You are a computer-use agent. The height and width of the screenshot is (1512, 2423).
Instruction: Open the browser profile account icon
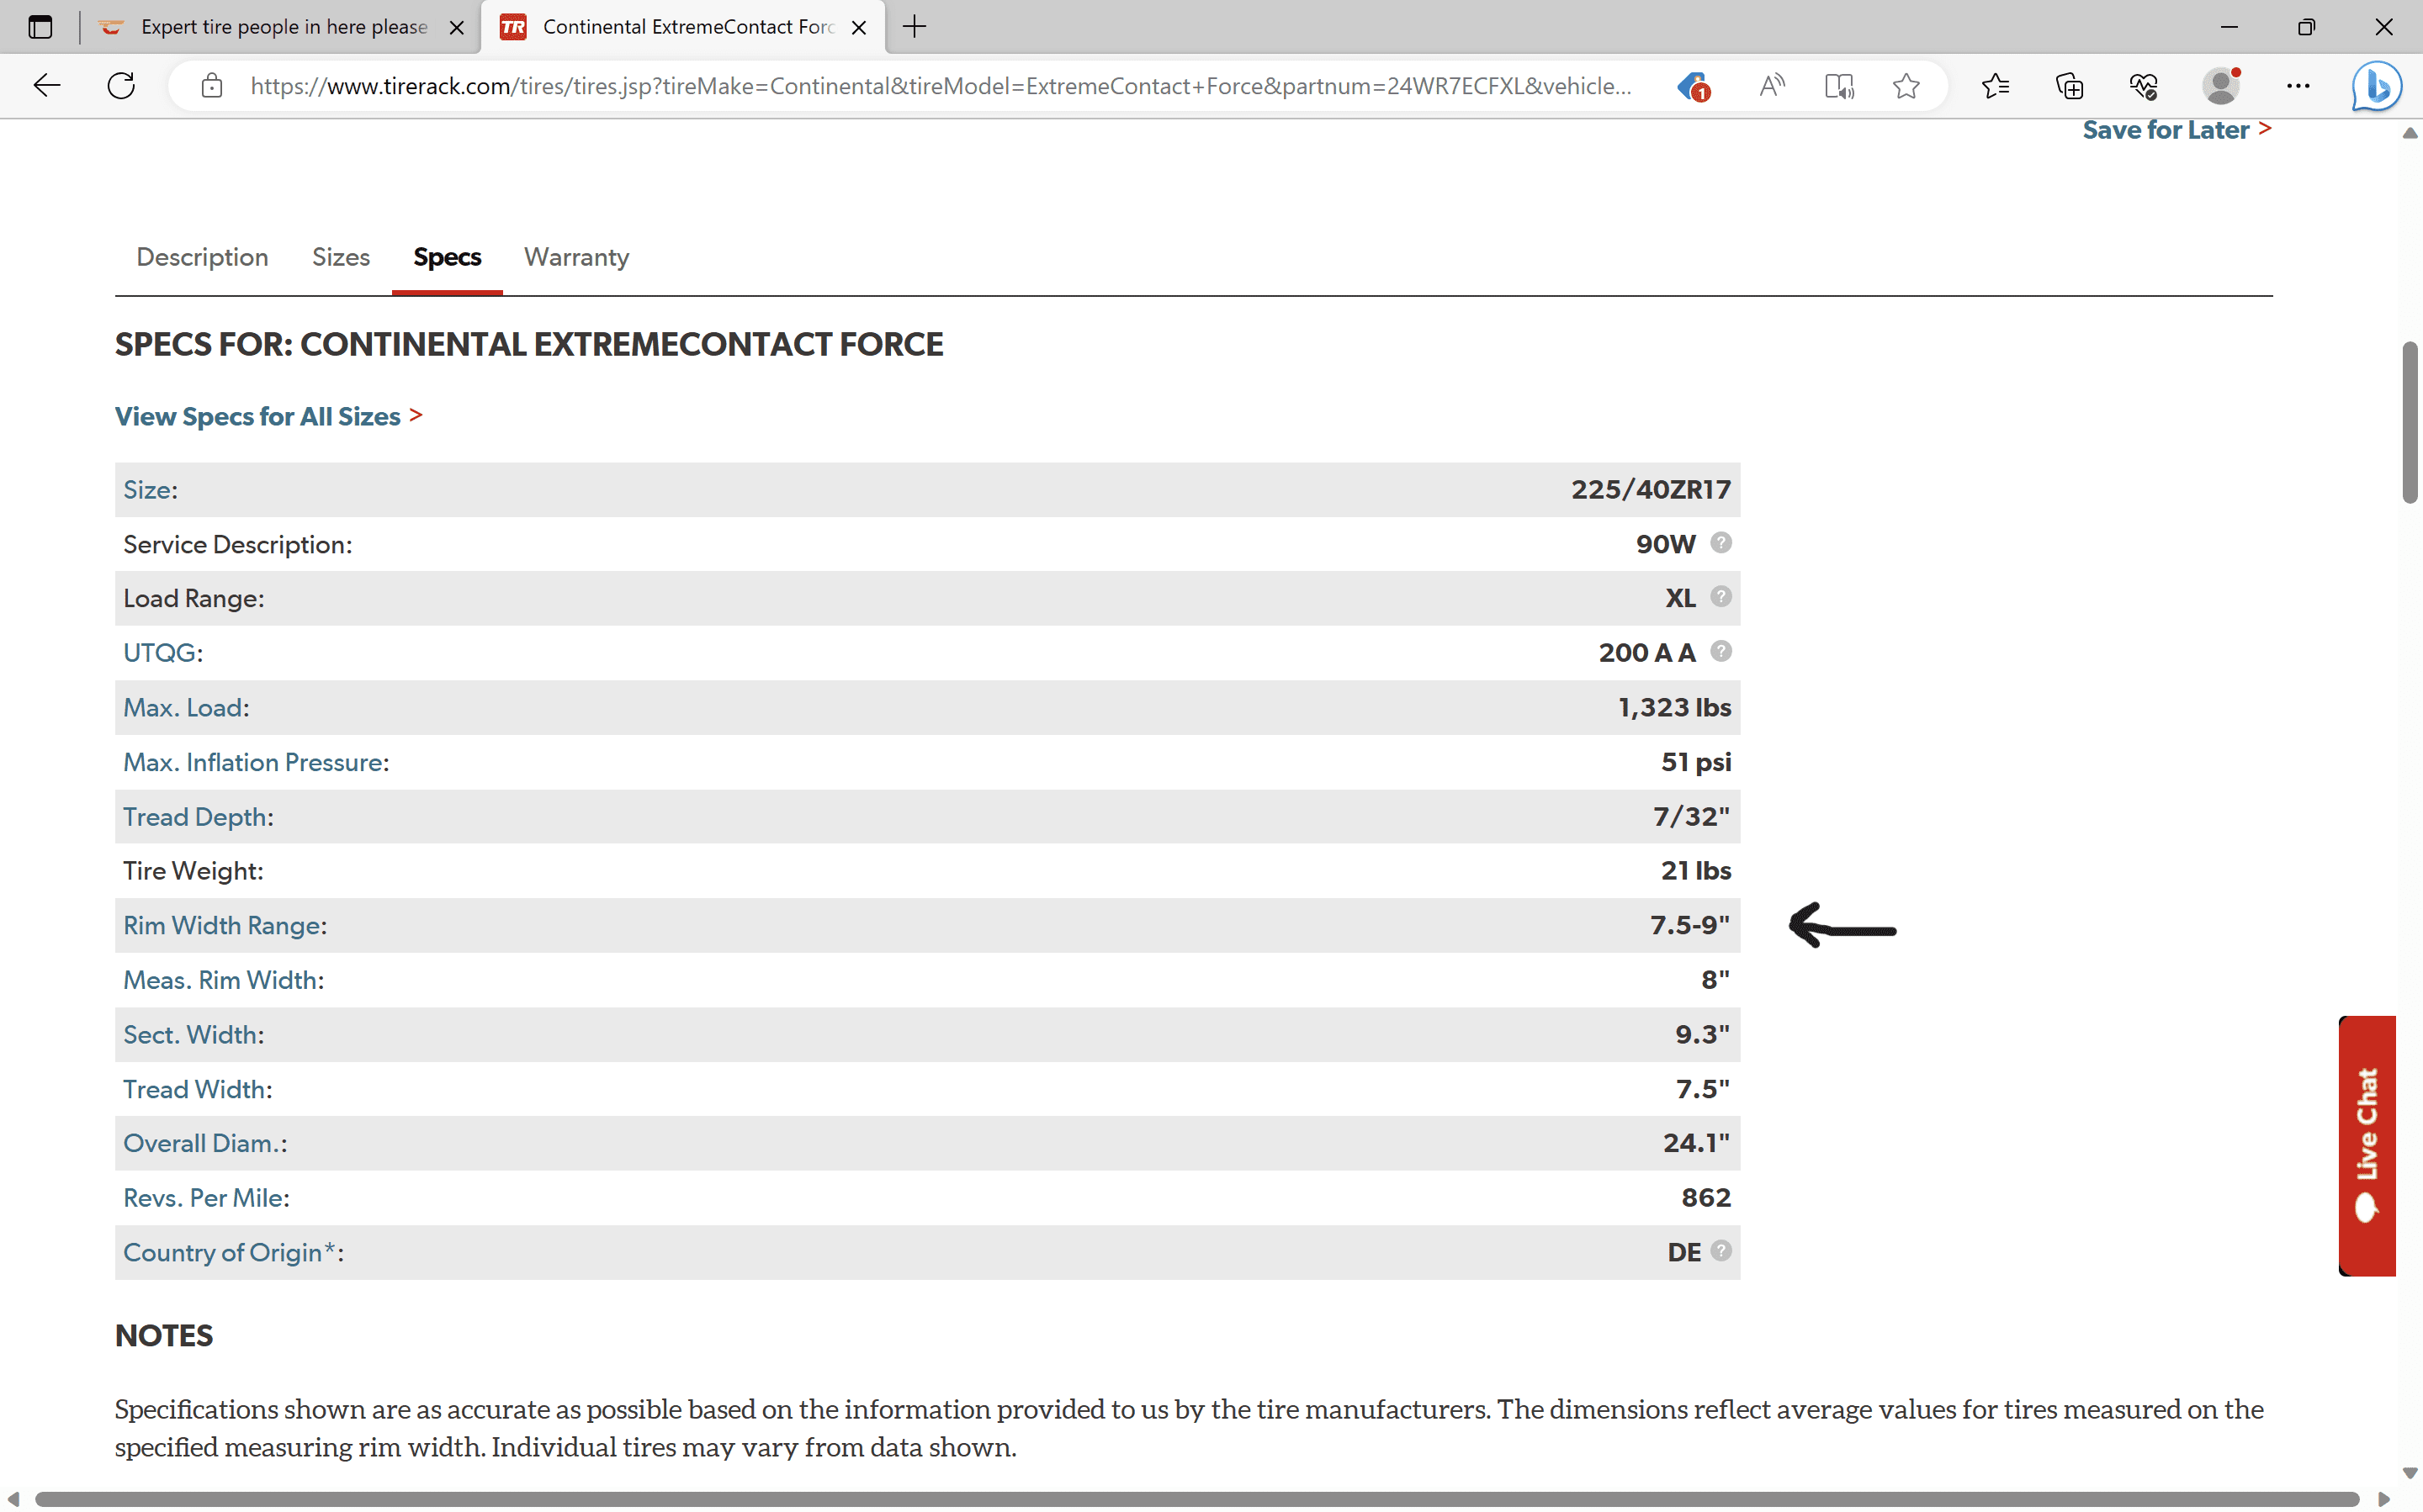(x=2220, y=86)
